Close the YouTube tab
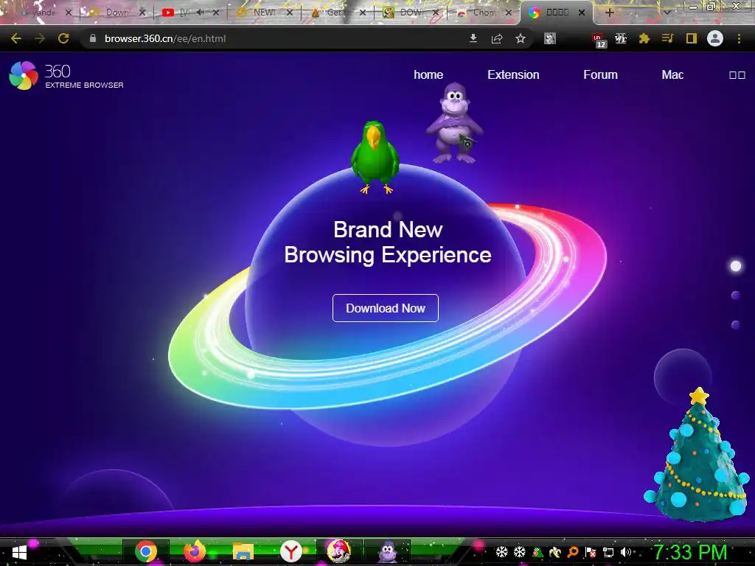755x566 pixels. pyautogui.click(x=216, y=13)
